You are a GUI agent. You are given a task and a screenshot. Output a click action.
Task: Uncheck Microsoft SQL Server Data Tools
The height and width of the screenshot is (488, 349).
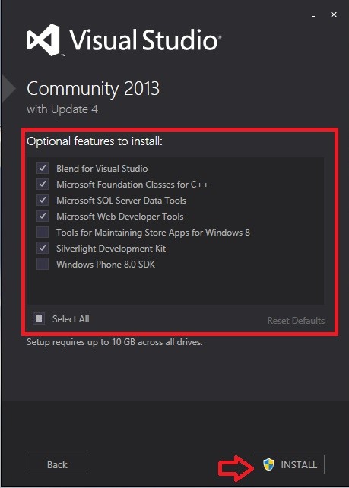(43, 200)
